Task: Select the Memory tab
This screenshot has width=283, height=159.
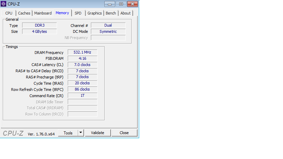Action: pos(62,13)
